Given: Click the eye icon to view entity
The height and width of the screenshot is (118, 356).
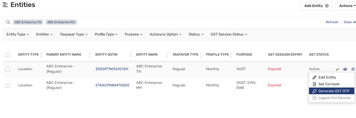Looking at the screenshot, I should coord(345,69).
